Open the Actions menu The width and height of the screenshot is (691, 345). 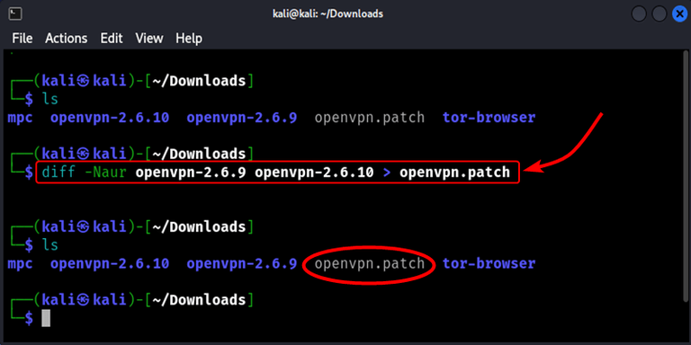click(66, 39)
